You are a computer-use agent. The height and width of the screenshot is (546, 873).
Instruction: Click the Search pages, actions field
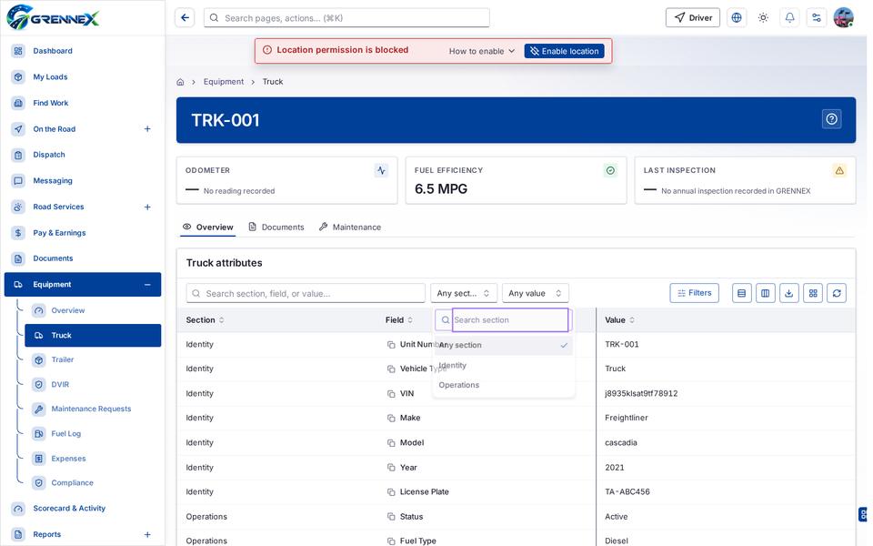click(x=346, y=18)
